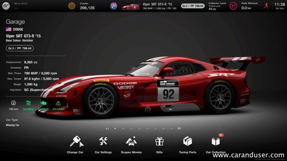Click the Collector Level 37 circle
Viewport: 287px width, 161px height.
[x=233, y=6]
